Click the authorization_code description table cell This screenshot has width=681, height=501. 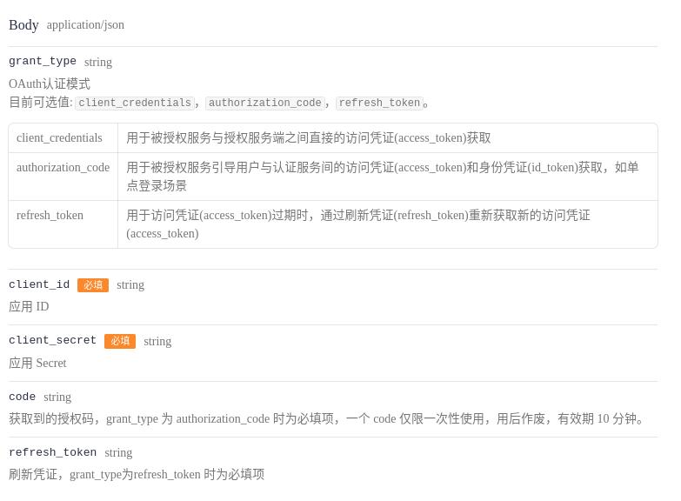point(383,177)
